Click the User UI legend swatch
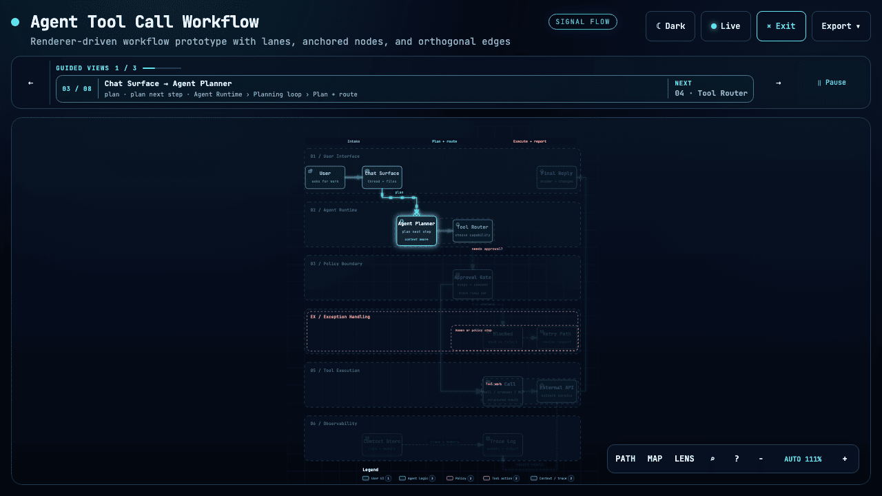This screenshot has height=496, width=882. pyautogui.click(x=366, y=478)
